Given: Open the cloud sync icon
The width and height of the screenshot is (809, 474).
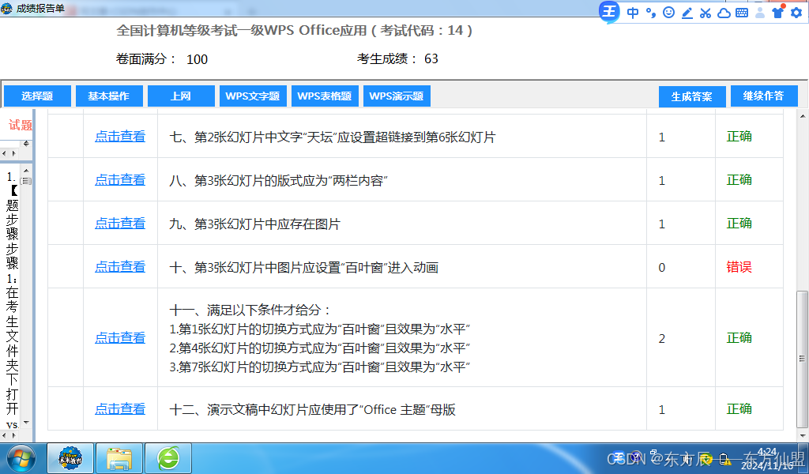Looking at the screenshot, I should 724,13.
